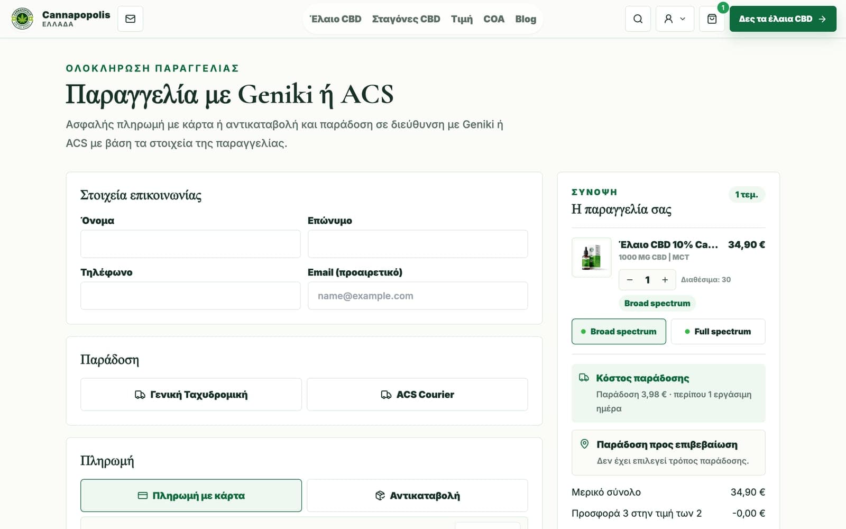Click the quantity value 1 in stepper
Image resolution: width=846 pixels, height=529 pixels.
point(647,280)
